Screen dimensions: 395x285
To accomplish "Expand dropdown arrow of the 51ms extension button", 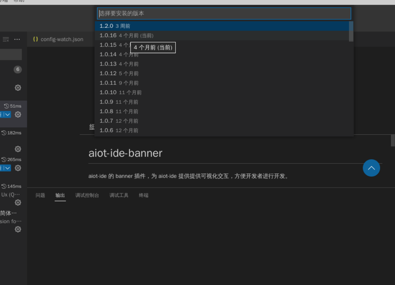I will [x=8, y=115].
